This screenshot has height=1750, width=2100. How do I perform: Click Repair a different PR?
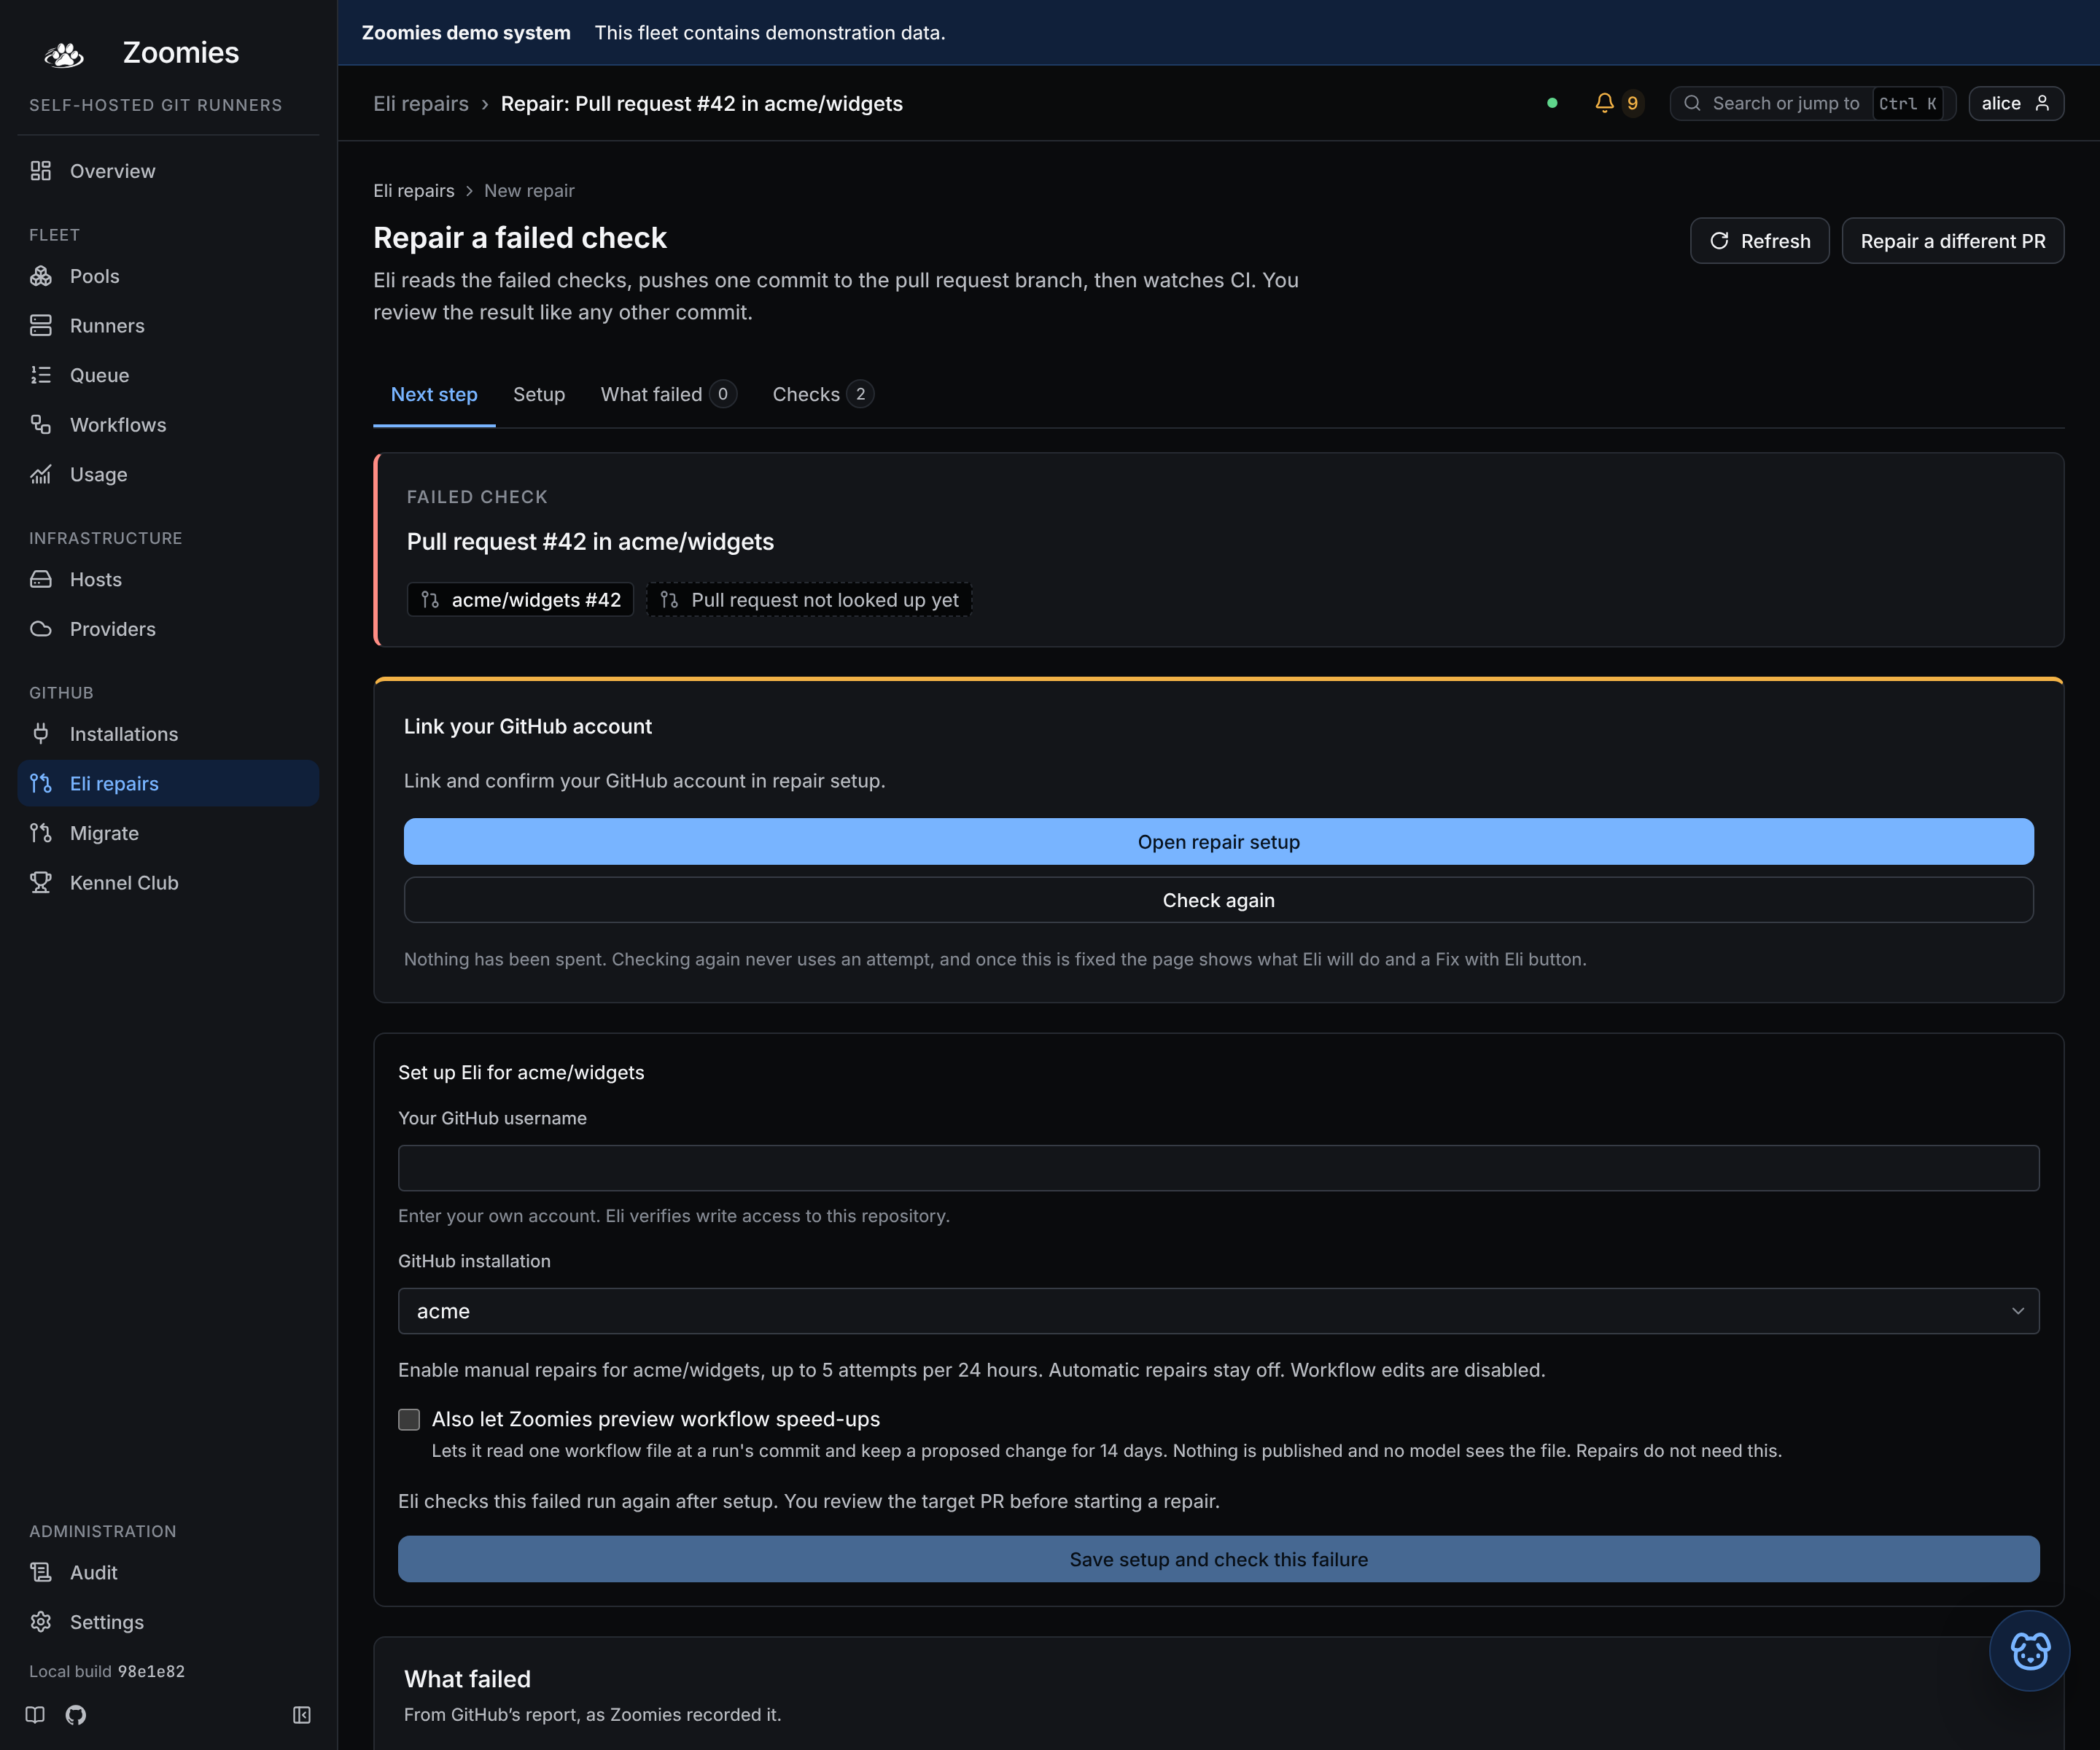point(1952,241)
